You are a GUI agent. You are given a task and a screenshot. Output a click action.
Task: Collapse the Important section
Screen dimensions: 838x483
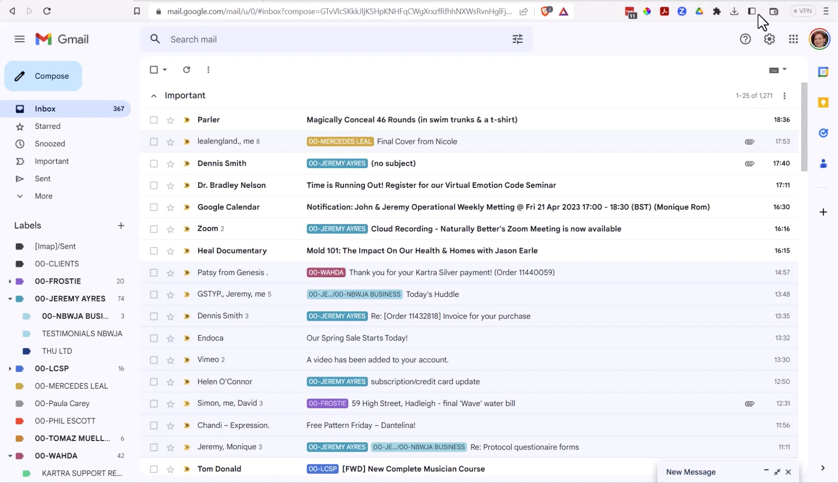click(153, 96)
